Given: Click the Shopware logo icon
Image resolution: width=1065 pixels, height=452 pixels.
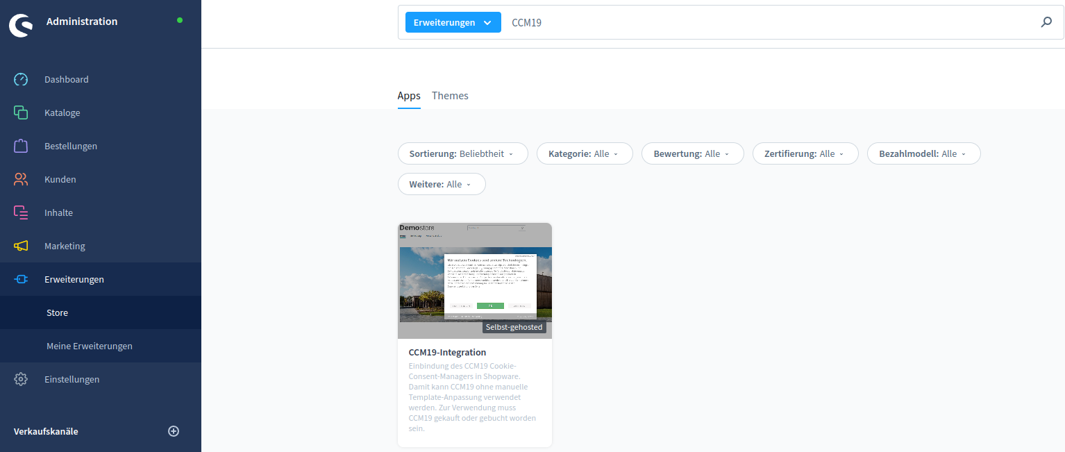Looking at the screenshot, I should pyautogui.click(x=21, y=24).
